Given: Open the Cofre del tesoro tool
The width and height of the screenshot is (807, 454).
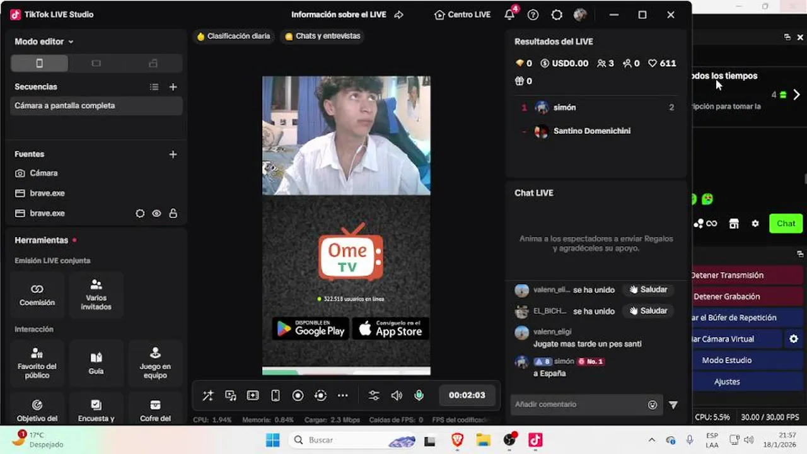Looking at the screenshot, I should 155,409.
